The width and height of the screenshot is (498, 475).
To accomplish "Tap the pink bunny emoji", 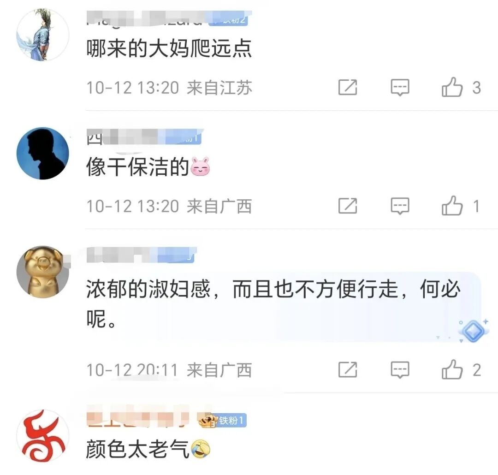I will pyautogui.click(x=200, y=166).
